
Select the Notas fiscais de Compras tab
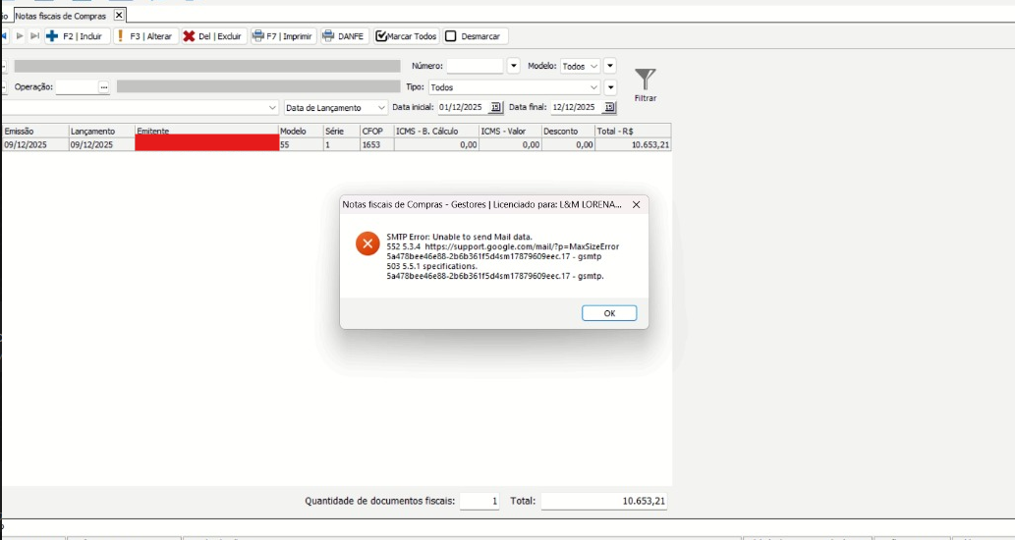click(x=60, y=16)
